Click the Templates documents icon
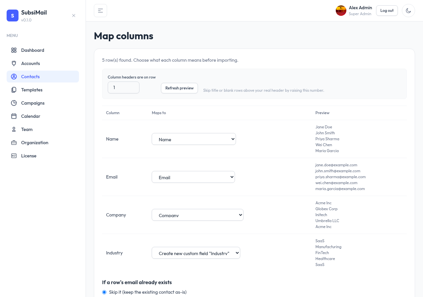 click(x=14, y=90)
